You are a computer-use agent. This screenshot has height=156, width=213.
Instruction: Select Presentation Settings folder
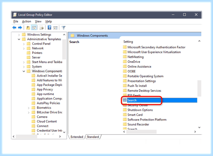[142, 81]
